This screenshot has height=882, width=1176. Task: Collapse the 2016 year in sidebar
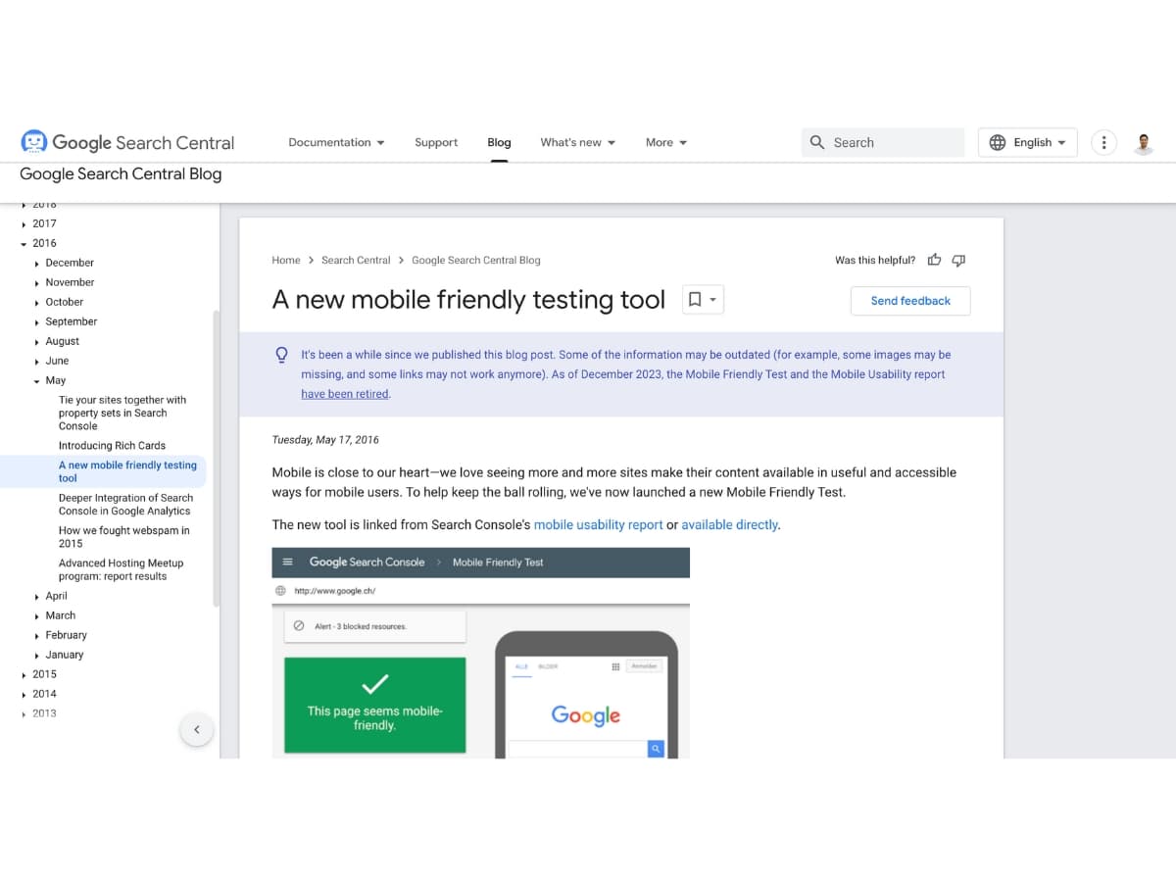pyautogui.click(x=24, y=244)
